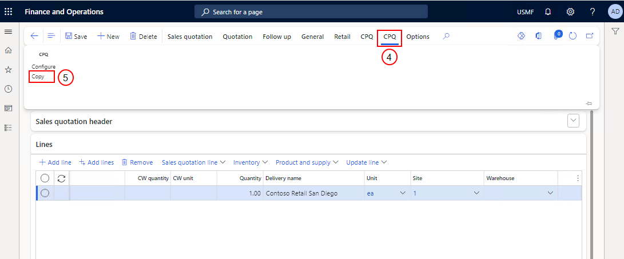Open the Retail tab
The height and width of the screenshot is (259, 624).
[342, 37]
